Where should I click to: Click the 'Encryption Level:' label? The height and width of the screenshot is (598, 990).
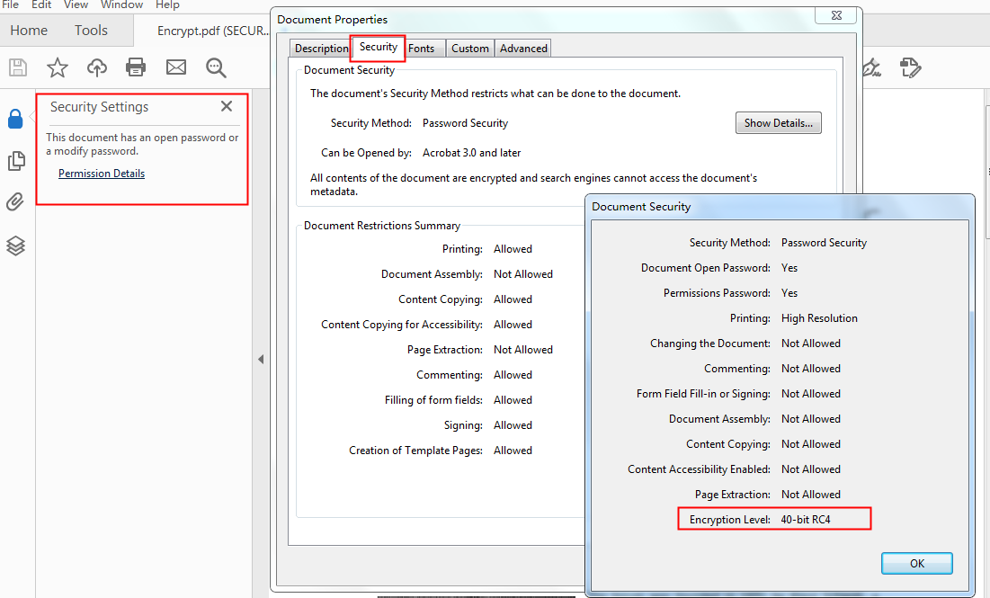coord(730,520)
